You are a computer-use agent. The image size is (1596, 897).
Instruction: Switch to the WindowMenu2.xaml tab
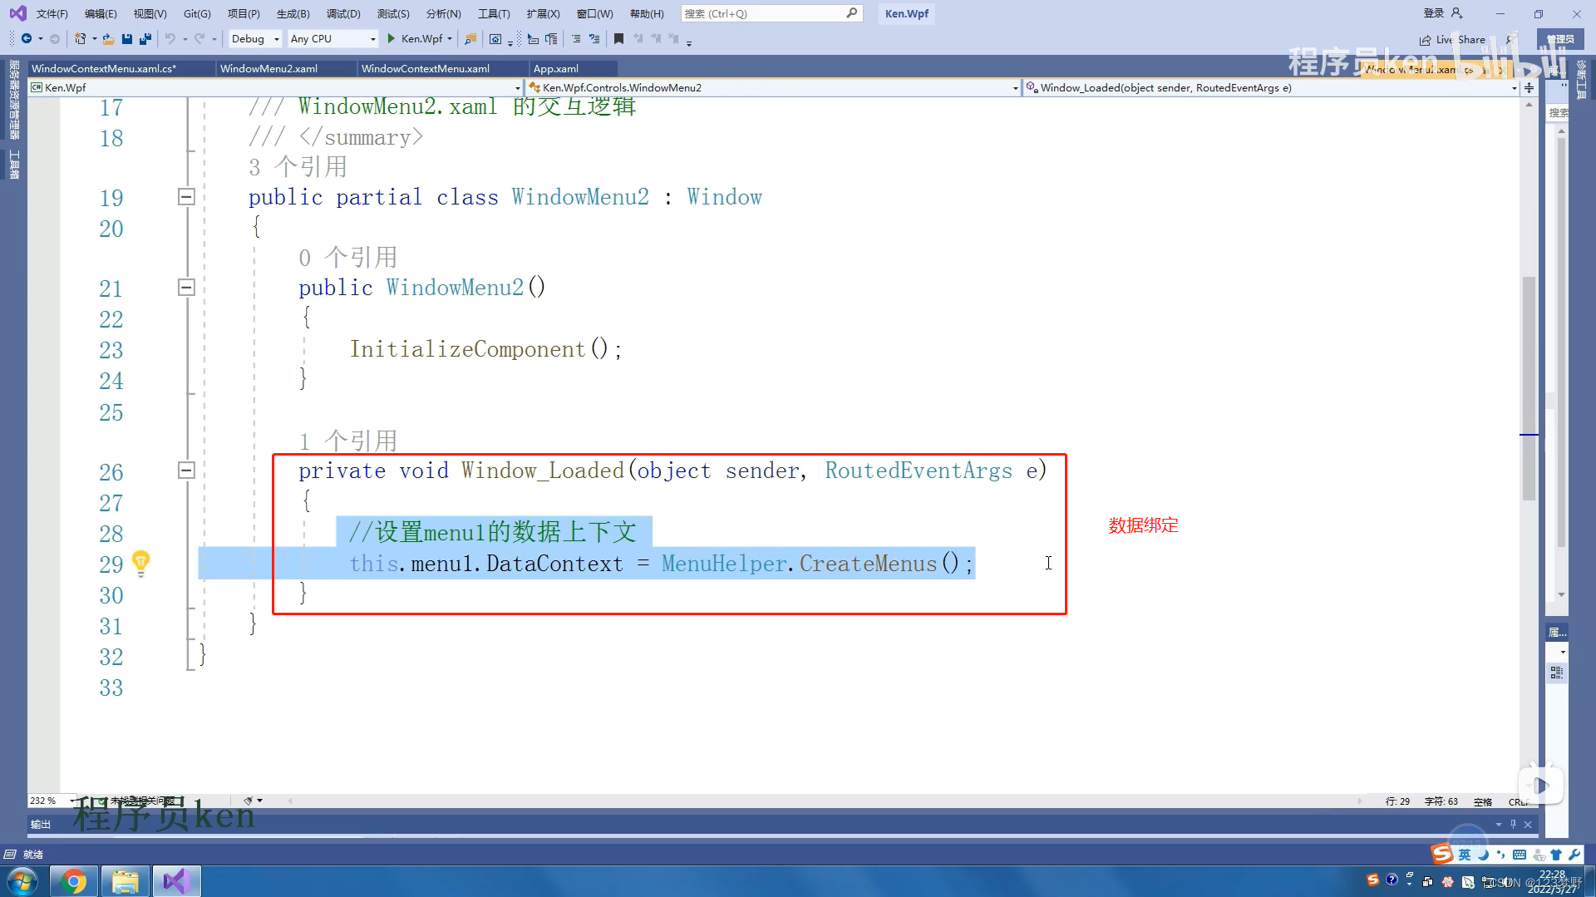point(287,68)
